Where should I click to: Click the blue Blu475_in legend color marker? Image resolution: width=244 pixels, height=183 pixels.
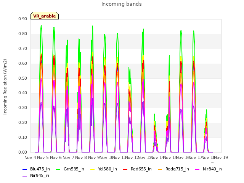25,169
